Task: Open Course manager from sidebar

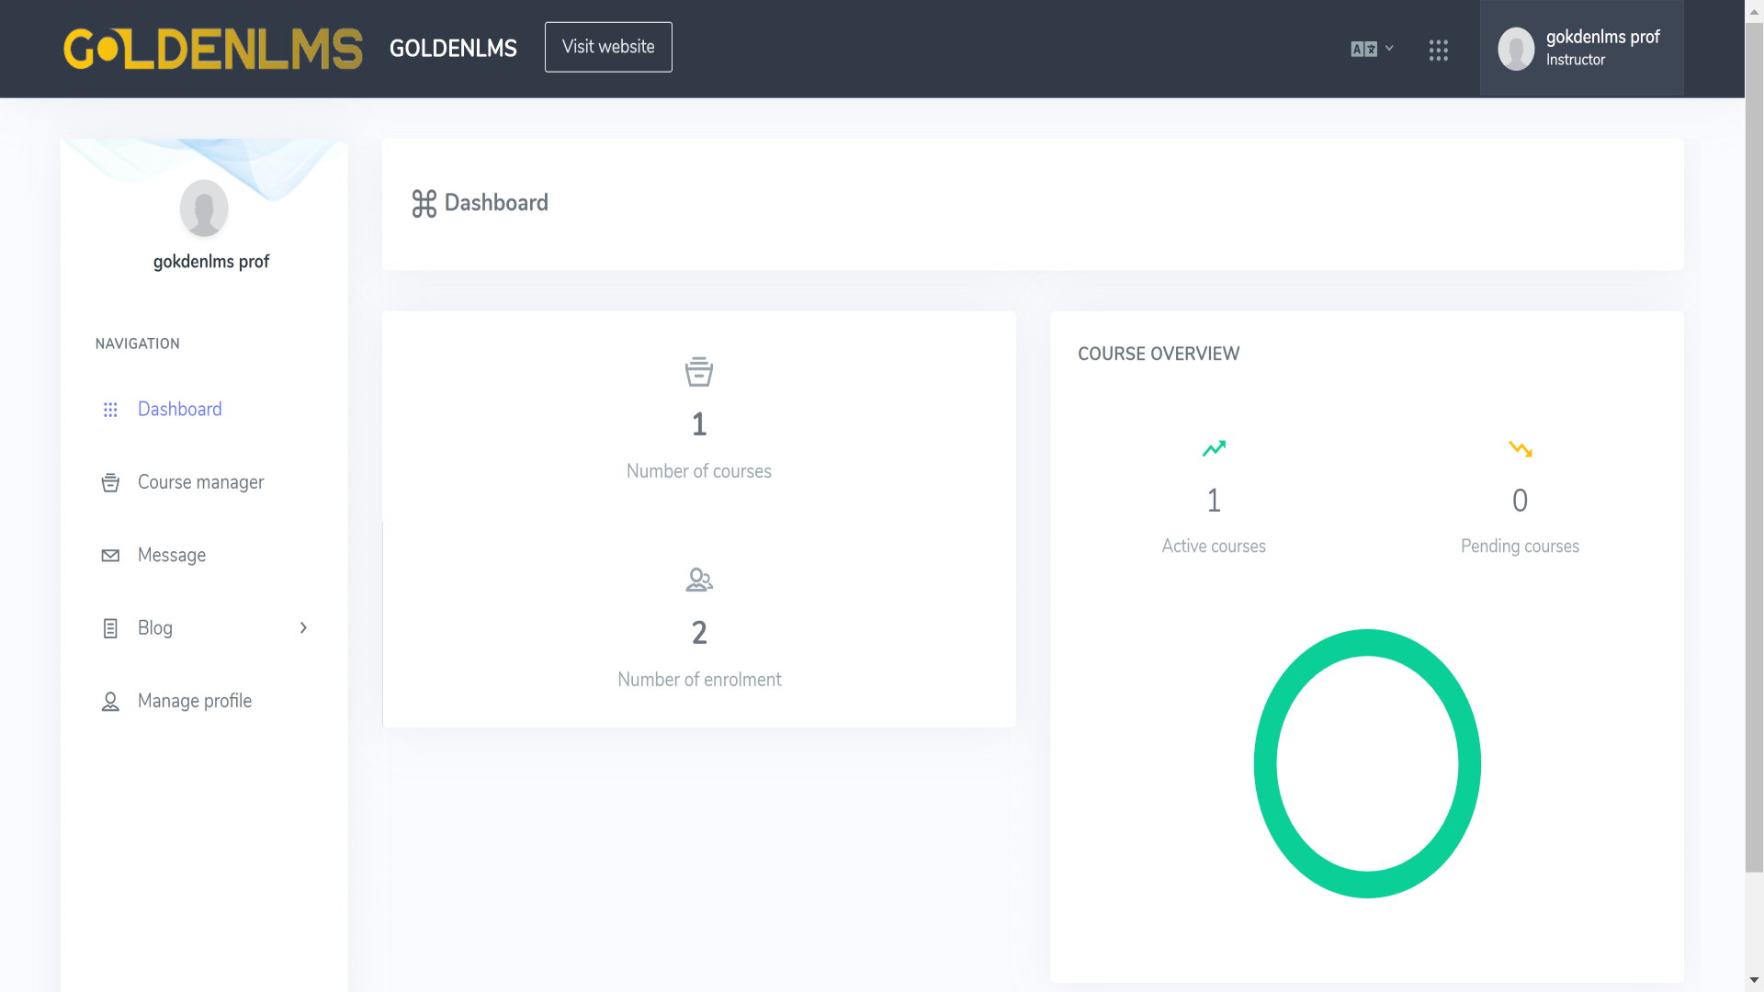Action: [200, 482]
